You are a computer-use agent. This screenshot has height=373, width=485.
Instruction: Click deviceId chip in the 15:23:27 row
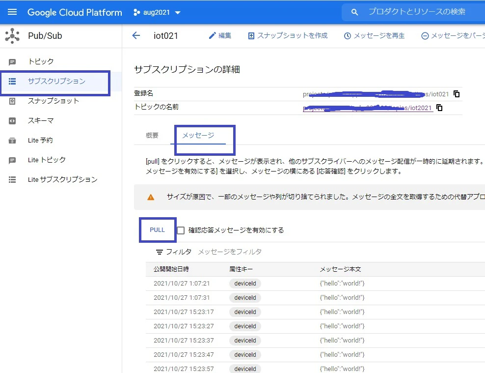(245, 326)
